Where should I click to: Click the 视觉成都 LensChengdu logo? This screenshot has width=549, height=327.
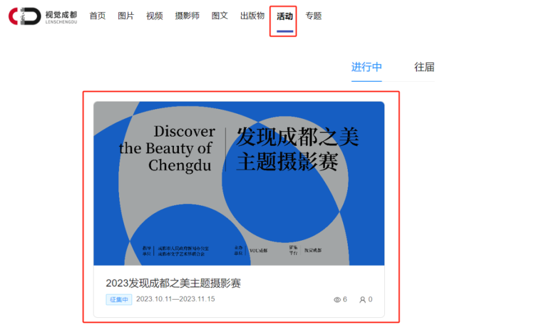tap(43, 16)
